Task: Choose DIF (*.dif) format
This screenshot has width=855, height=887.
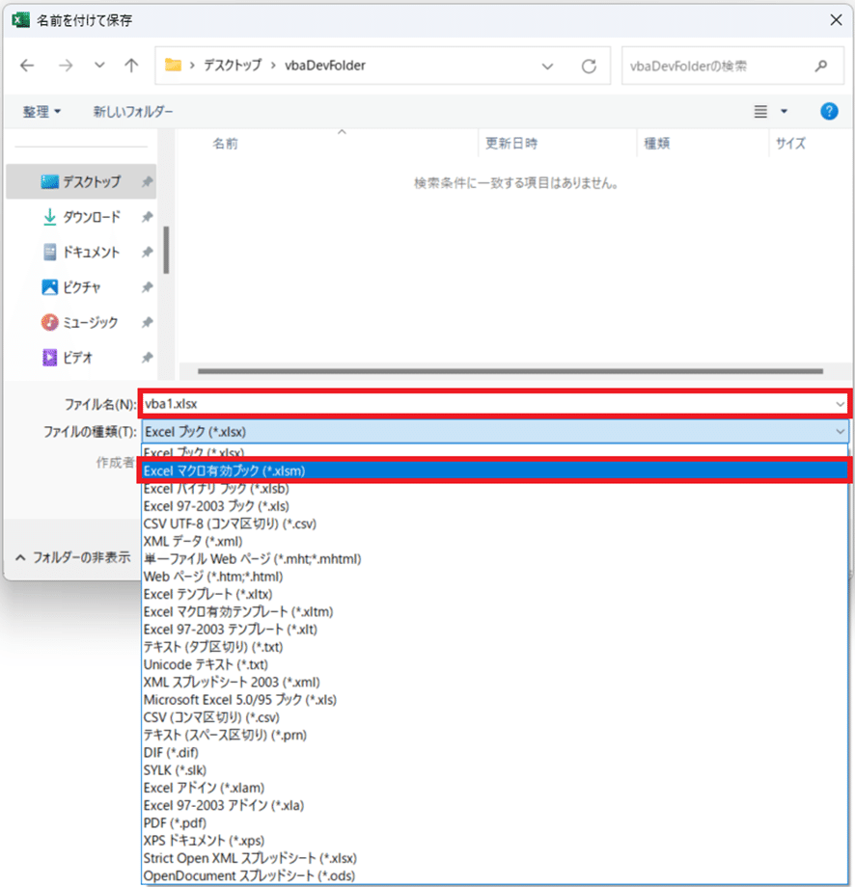Action: pos(495,752)
